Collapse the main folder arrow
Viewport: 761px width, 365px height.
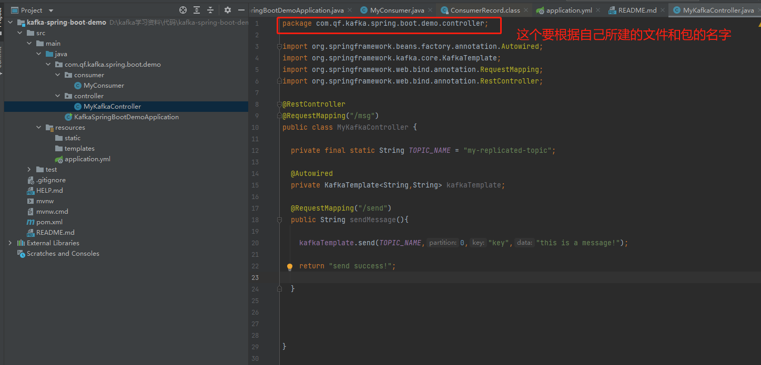tap(29, 44)
